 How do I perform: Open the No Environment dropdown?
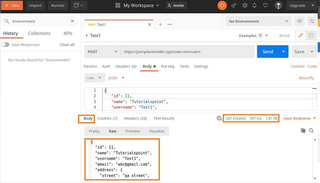tap(259, 21)
